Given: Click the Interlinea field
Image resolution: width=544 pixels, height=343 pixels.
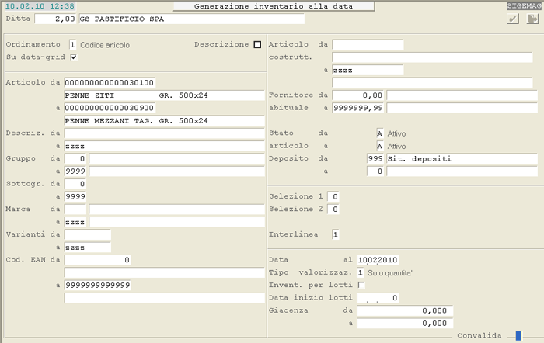Looking at the screenshot, I should (336, 234).
